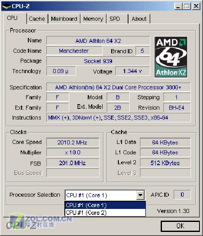This screenshot has height=236, width=203.
Task: Open the About tab
Action: pyautogui.click(x=139, y=19)
